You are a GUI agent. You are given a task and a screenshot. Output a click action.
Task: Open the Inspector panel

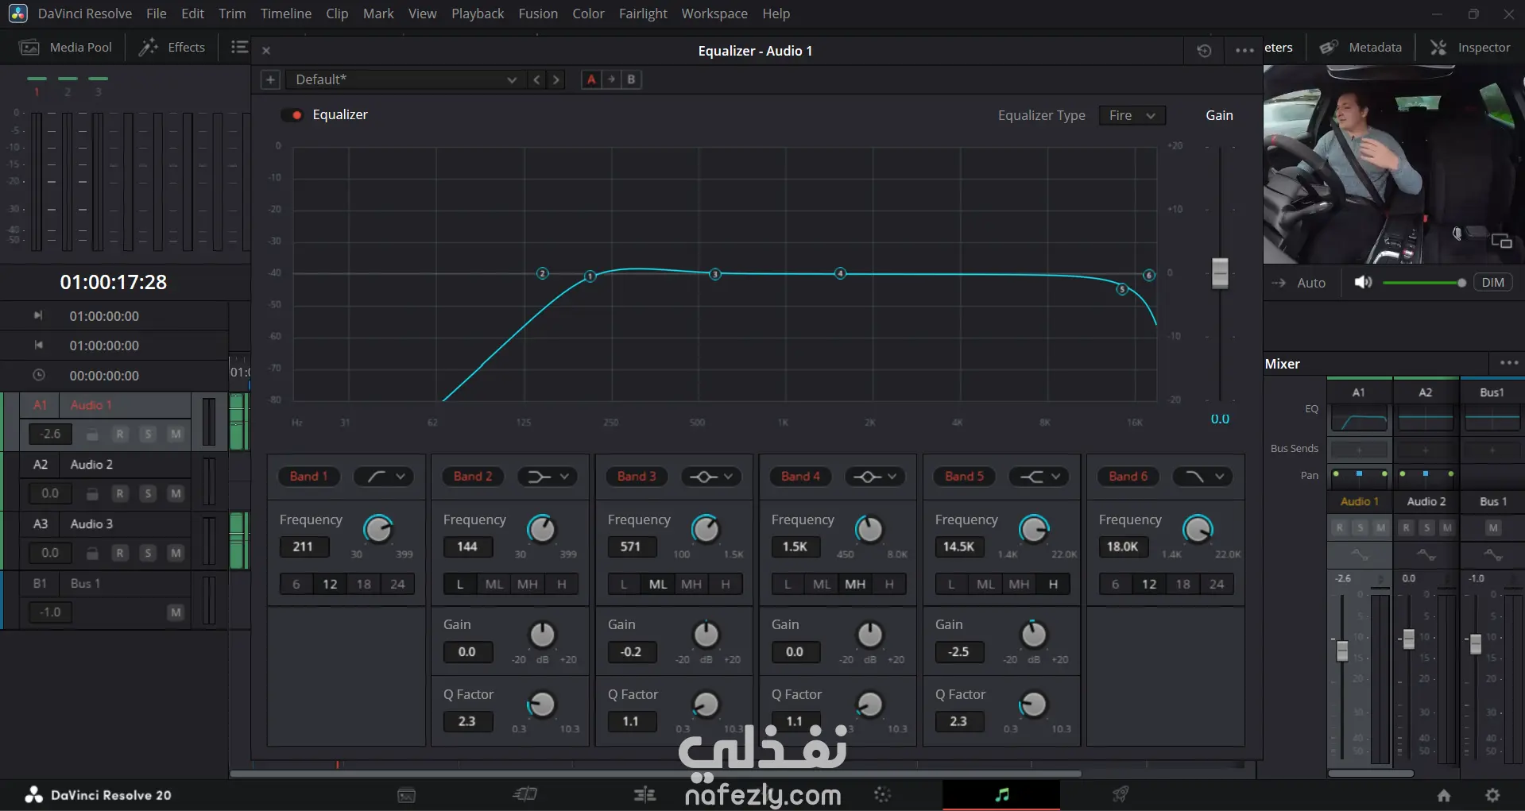click(1470, 48)
